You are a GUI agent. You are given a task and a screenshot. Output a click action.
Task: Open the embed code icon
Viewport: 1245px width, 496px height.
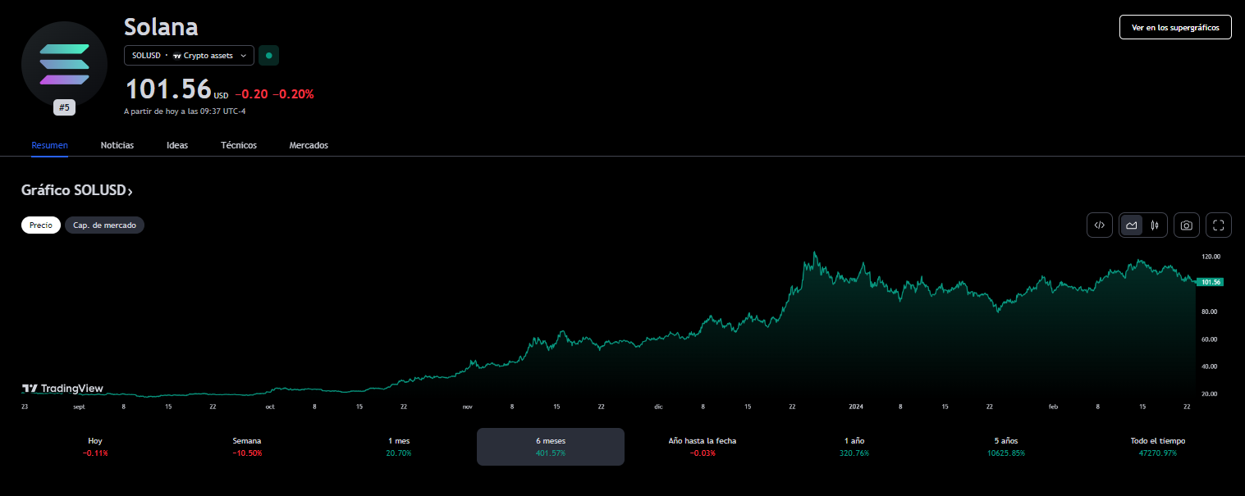[1100, 225]
